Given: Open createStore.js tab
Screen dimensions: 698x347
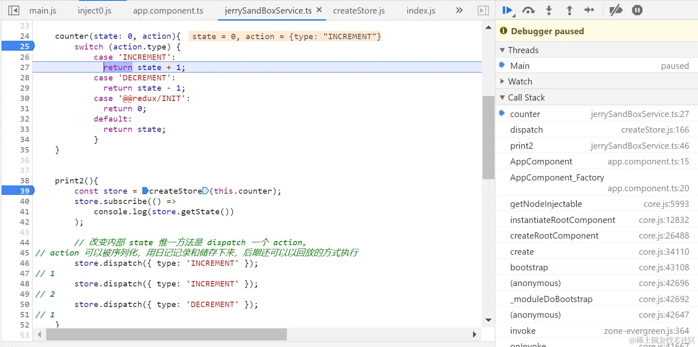Looking at the screenshot, I should (x=359, y=11).
